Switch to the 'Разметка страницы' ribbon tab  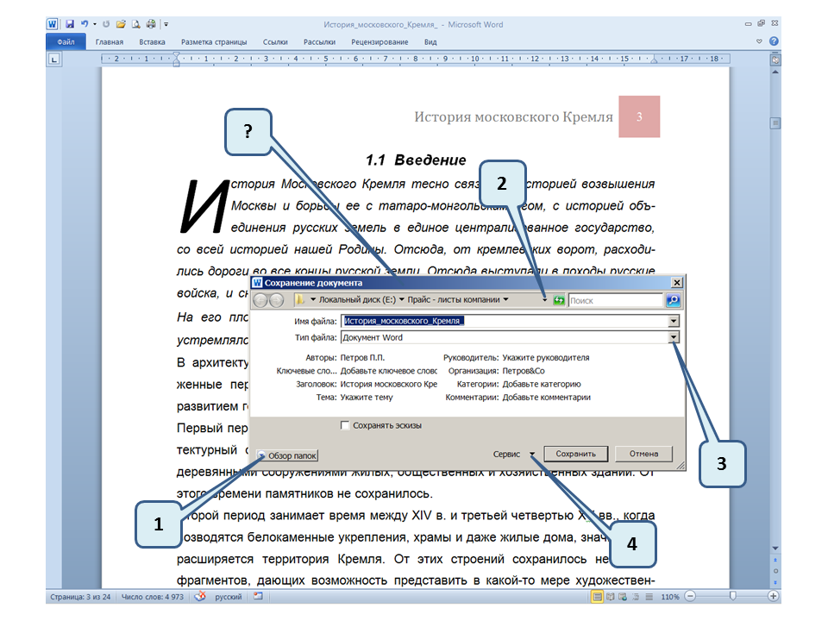(x=214, y=41)
